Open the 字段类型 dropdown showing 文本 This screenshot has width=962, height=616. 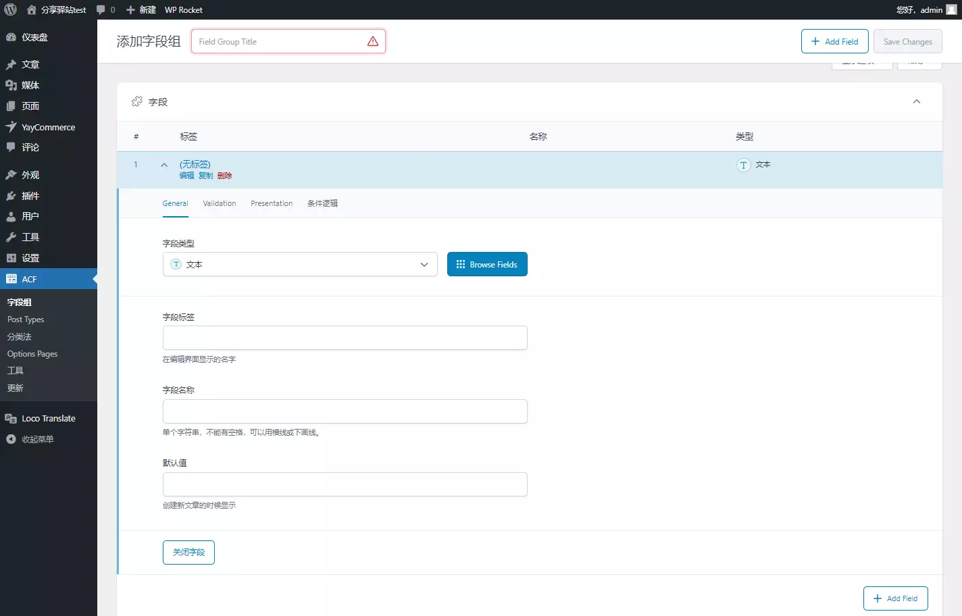(300, 264)
